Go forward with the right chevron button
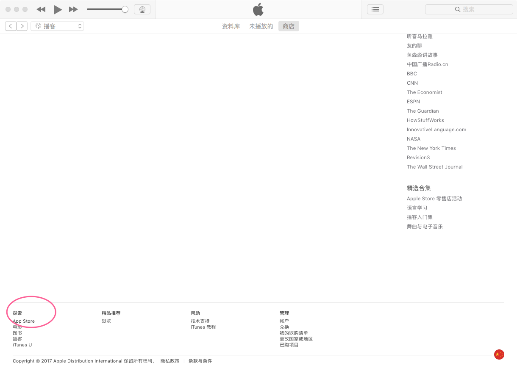The height and width of the screenshot is (371, 517). point(22,26)
